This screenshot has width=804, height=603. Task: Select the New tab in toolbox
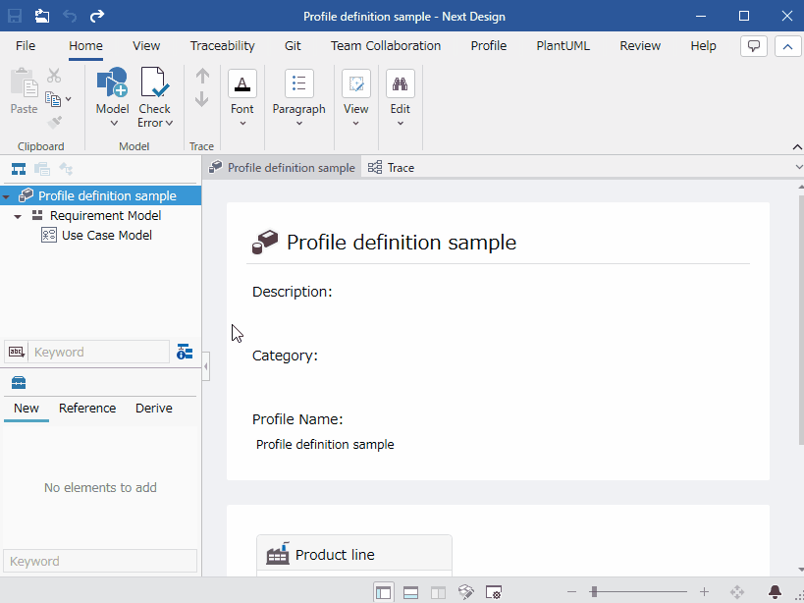tap(27, 409)
